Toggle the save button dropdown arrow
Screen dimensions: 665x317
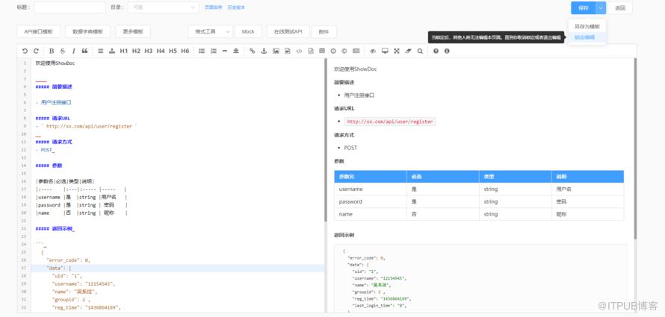[x=601, y=7]
